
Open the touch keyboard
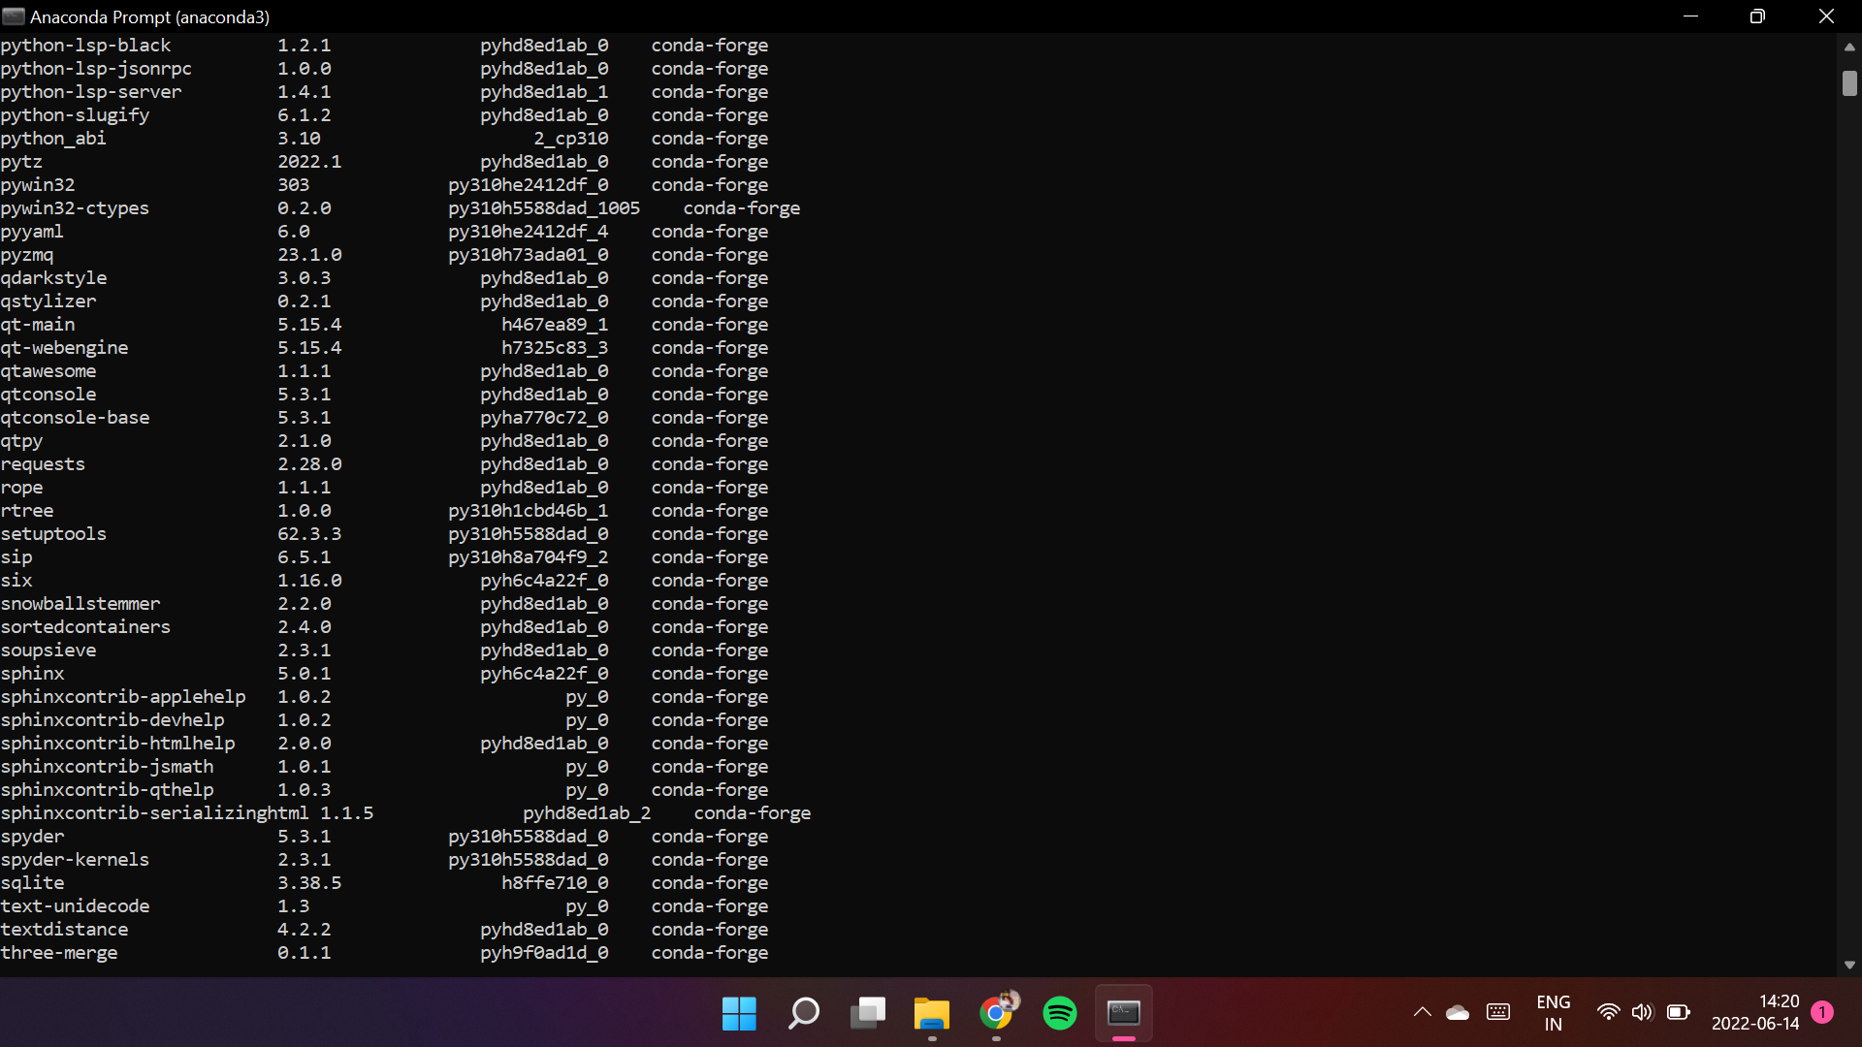click(1497, 1012)
